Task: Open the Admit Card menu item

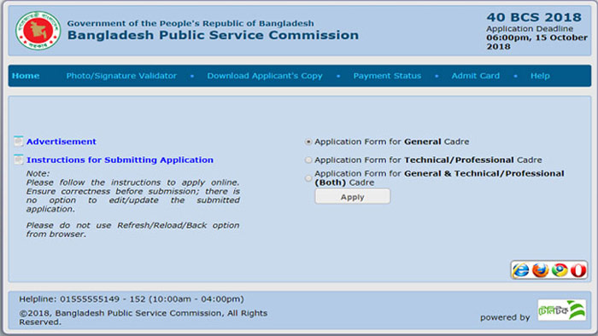Action: point(476,76)
